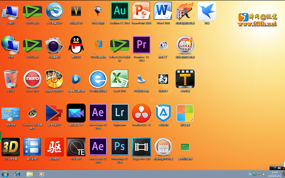Select the hot air balloon album icon
This screenshot has height=178, width=285.
click(98, 11)
